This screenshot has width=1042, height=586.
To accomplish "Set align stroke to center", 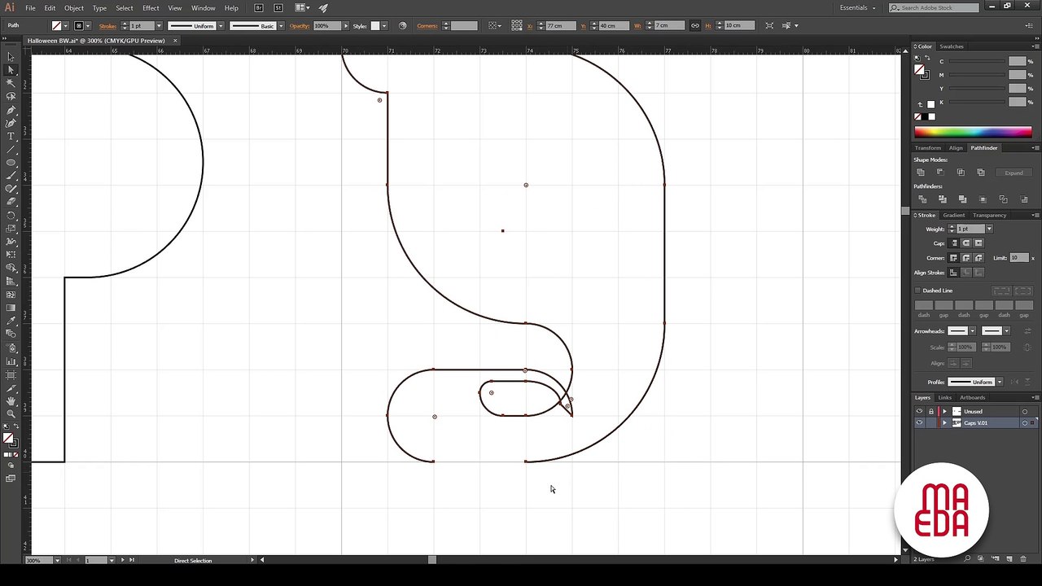I will click(954, 273).
